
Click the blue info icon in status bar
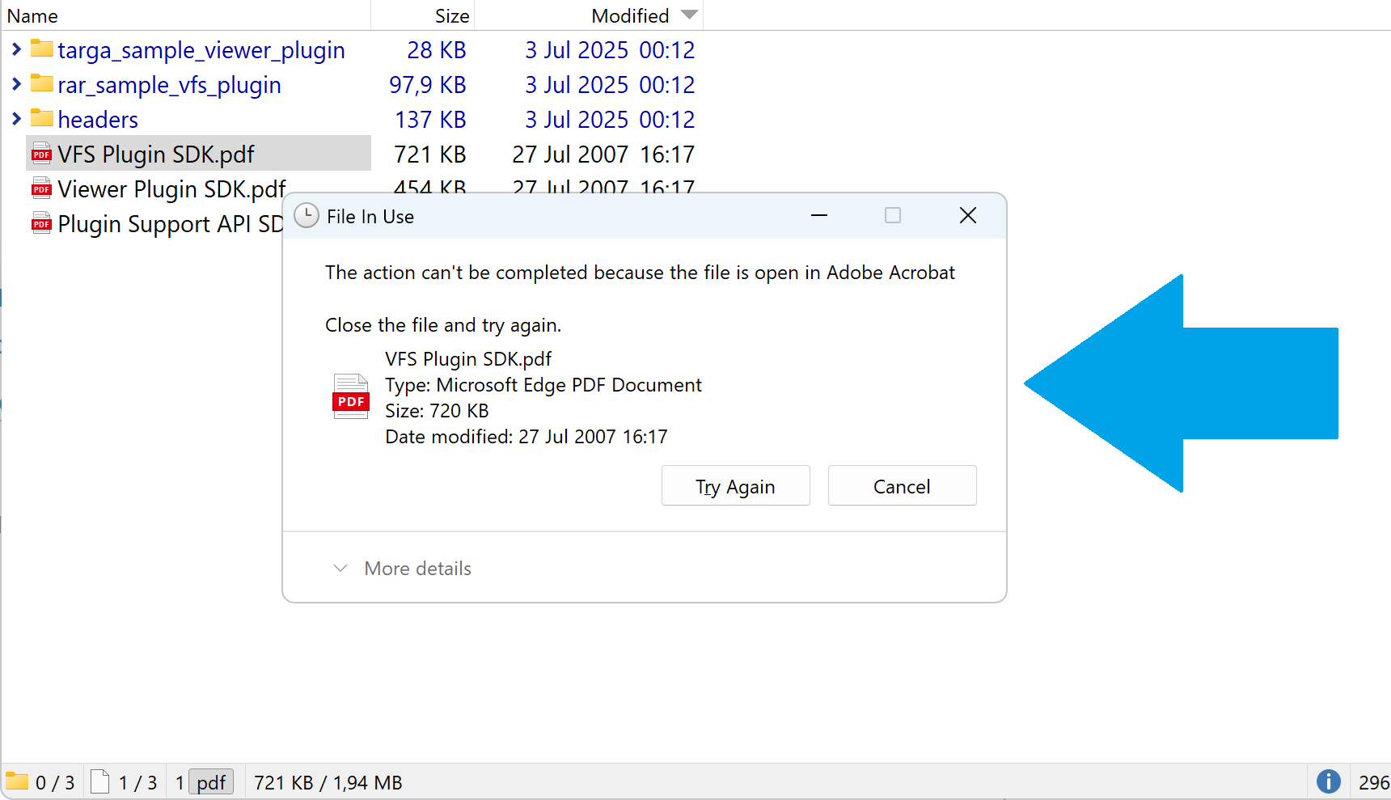[x=1328, y=781]
